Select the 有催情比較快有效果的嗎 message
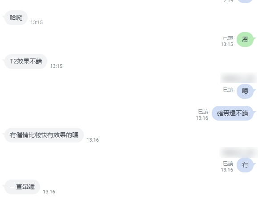This screenshot has height=201, width=258. pos(44,135)
